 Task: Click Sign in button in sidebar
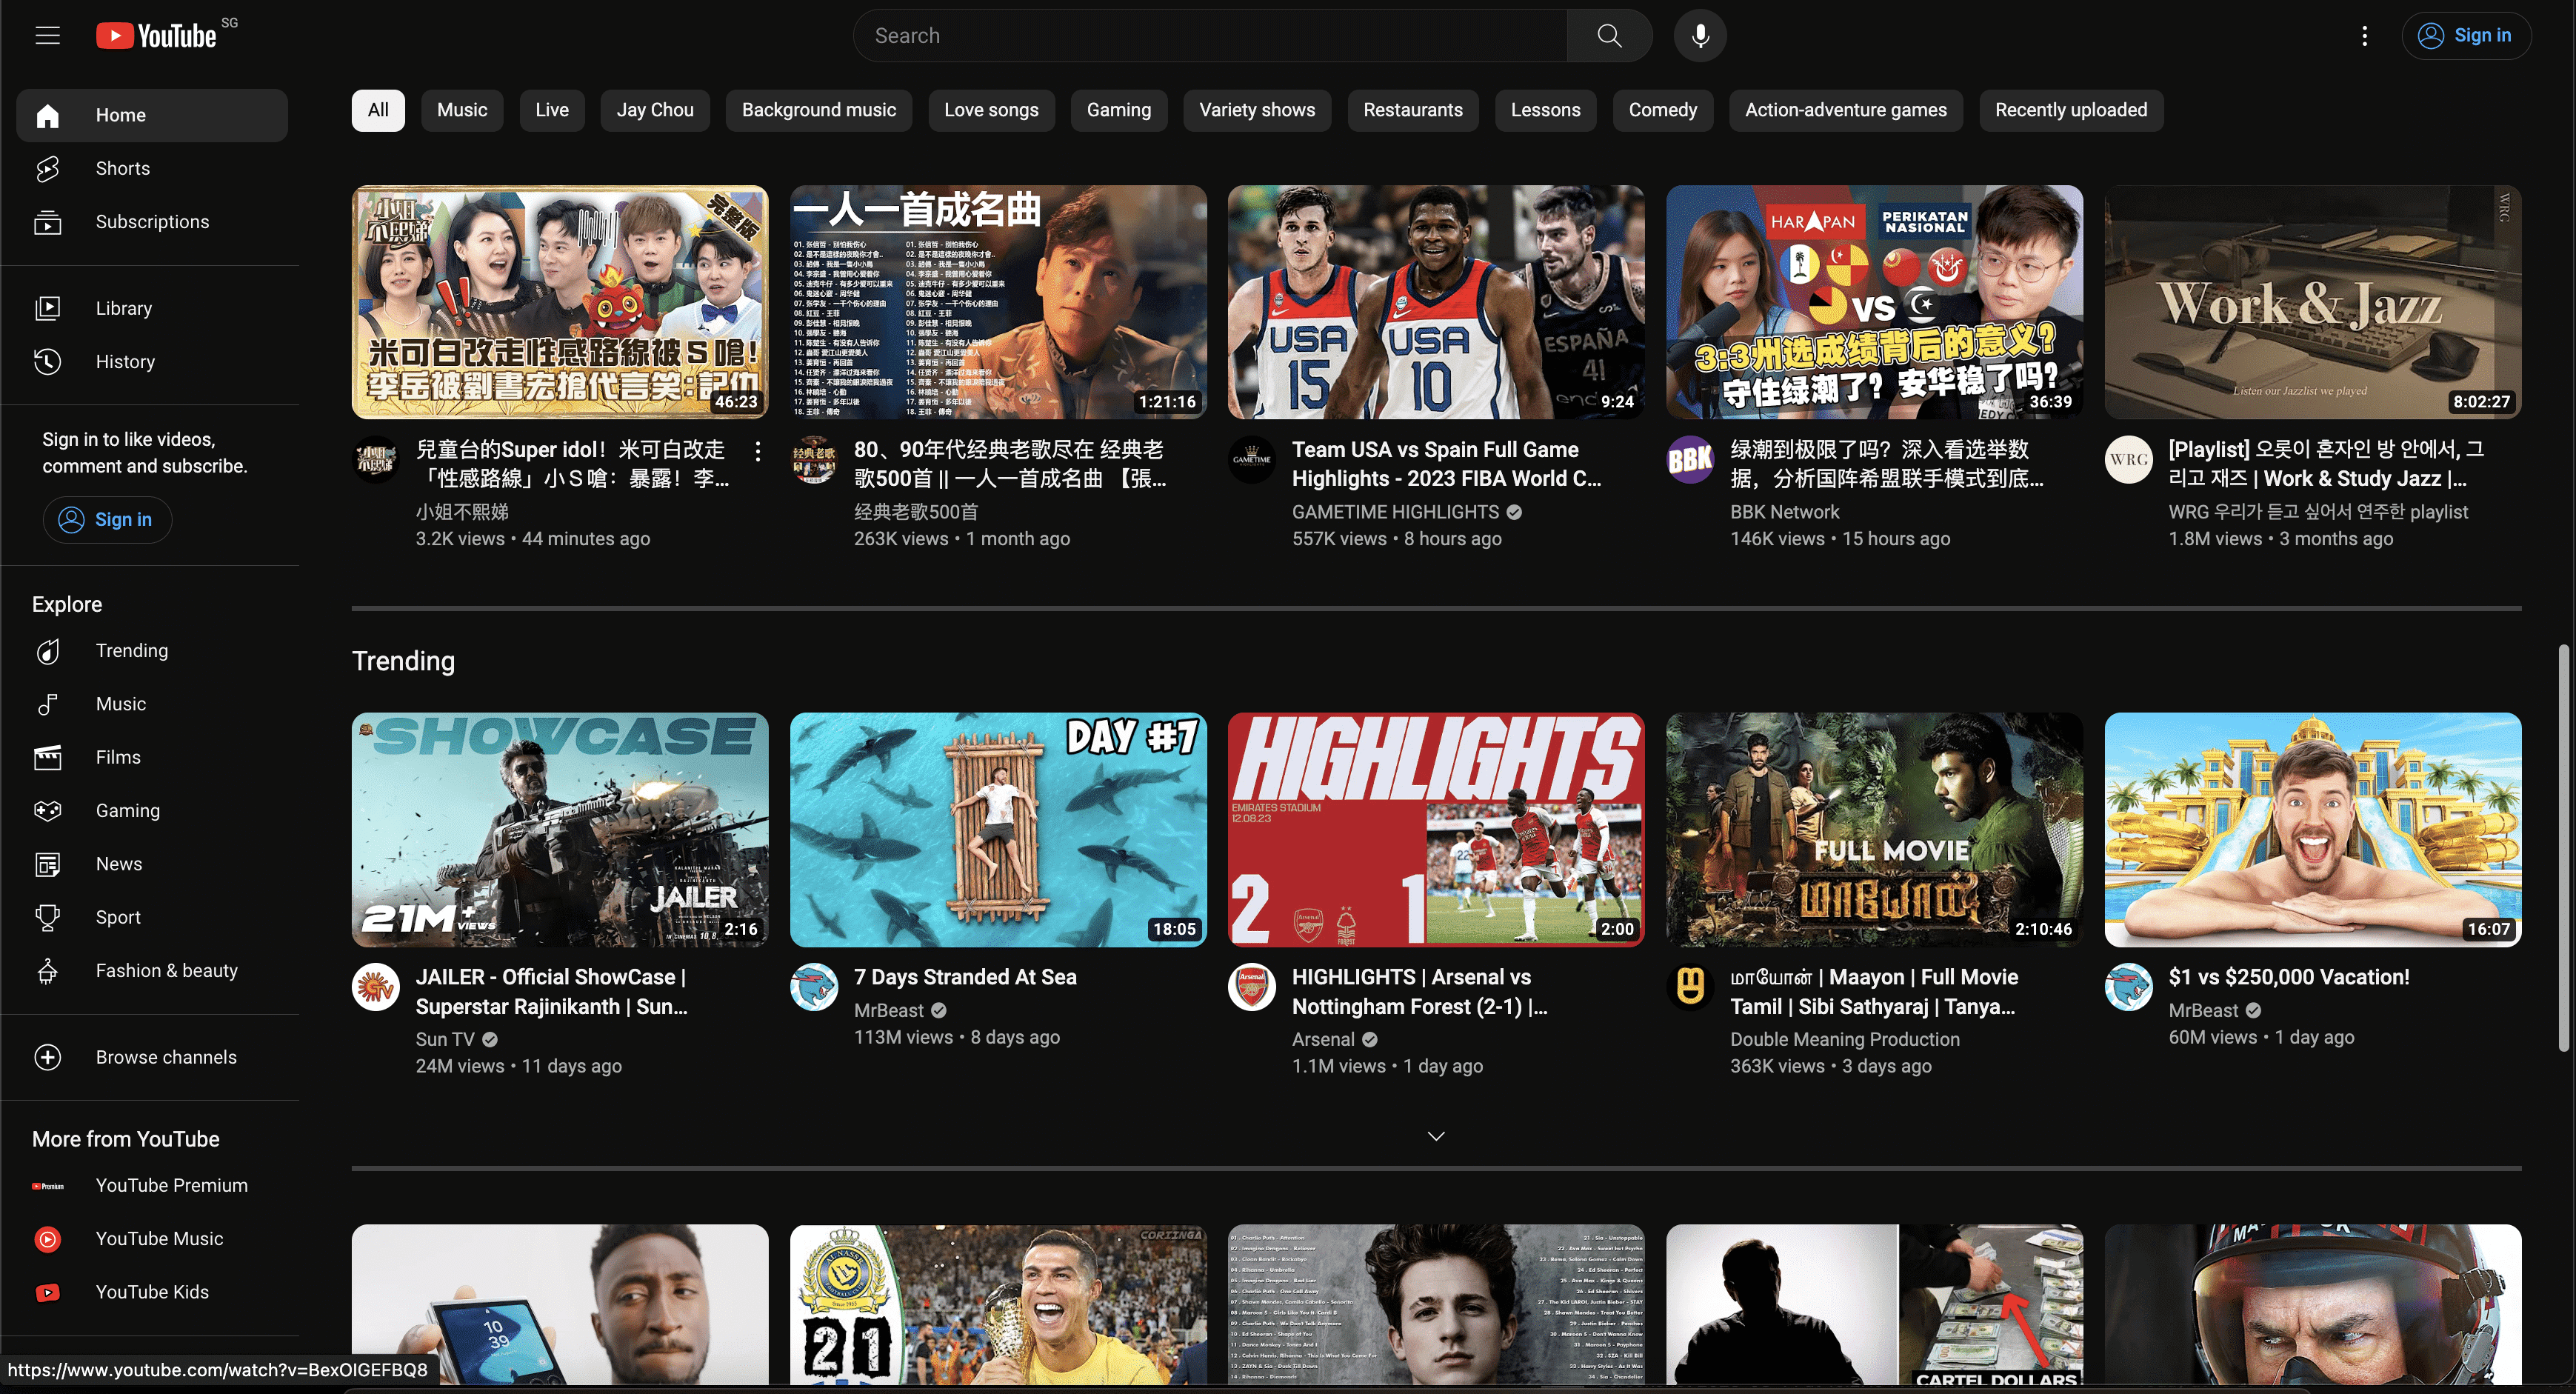[107, 520]
